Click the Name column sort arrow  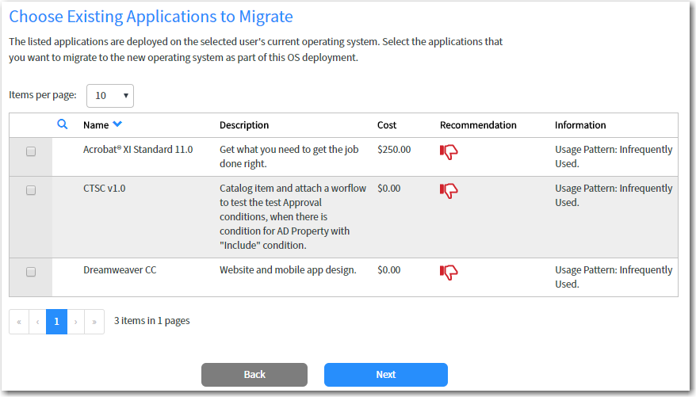coord(117,124)
